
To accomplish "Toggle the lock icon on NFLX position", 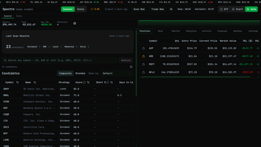I will point(144,72).
